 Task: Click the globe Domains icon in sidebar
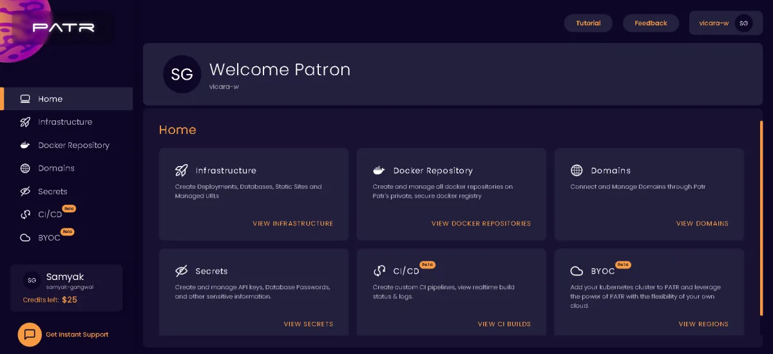[x=25, y=169]
